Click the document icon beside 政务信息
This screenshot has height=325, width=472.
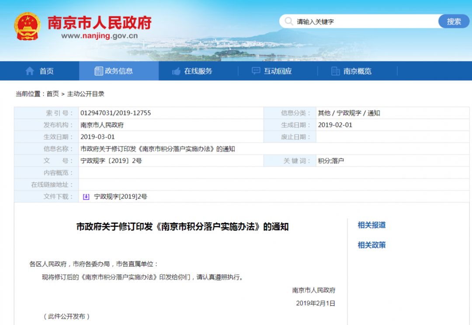pyautogui.click(x=99, y=71)
